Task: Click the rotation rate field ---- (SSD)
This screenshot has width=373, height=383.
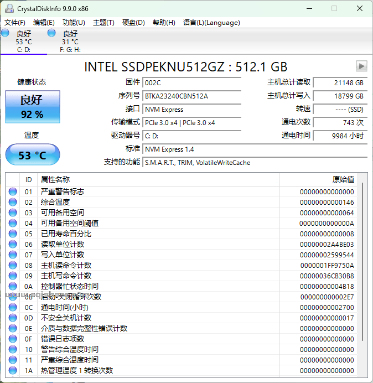Action: point(340,109)
